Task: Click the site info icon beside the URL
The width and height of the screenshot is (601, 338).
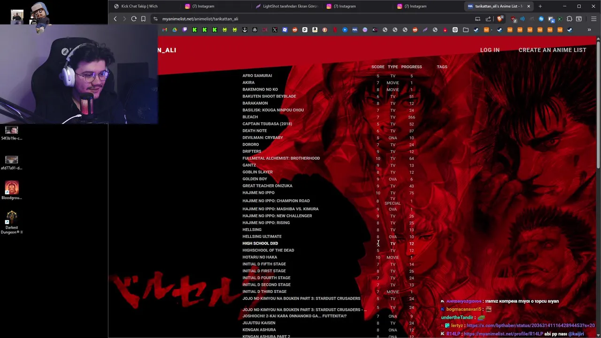Action: [155, 19]
